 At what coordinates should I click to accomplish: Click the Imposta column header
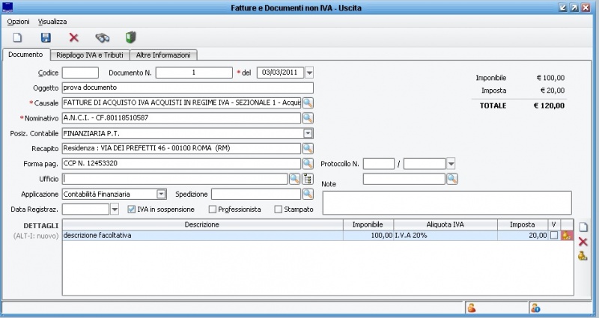tap(523, 224)
